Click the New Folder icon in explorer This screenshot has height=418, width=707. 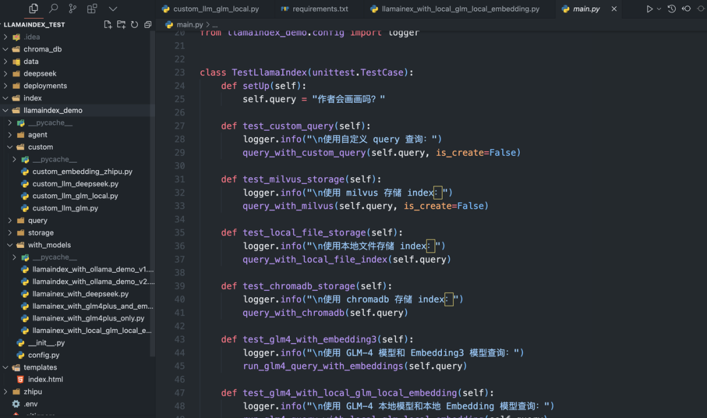pyautogui.click(x=121, y=25)
